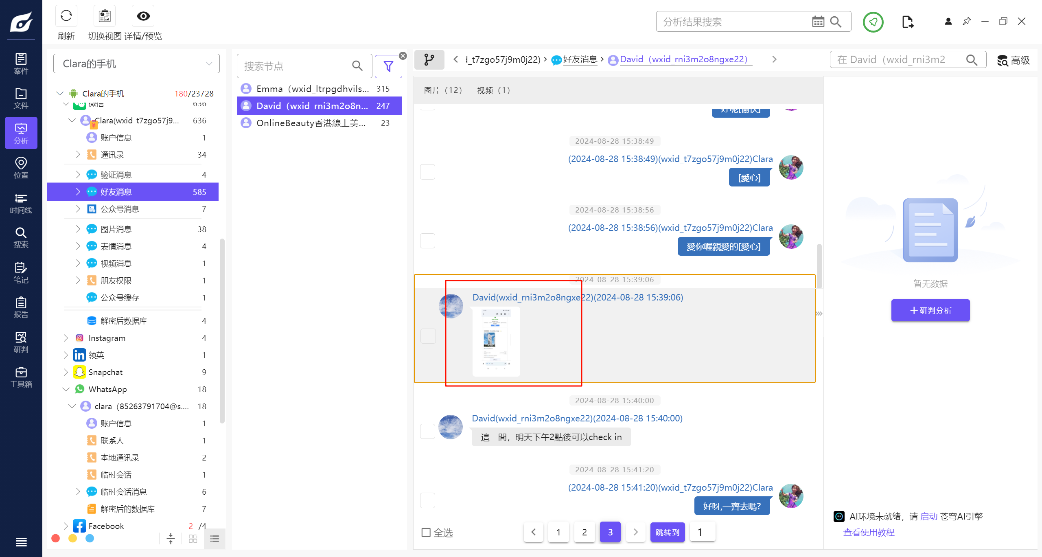Viewport: 1042px width, 557px height.
Task: Check the Select All (全选) checkbox
Action: [426, 533]
